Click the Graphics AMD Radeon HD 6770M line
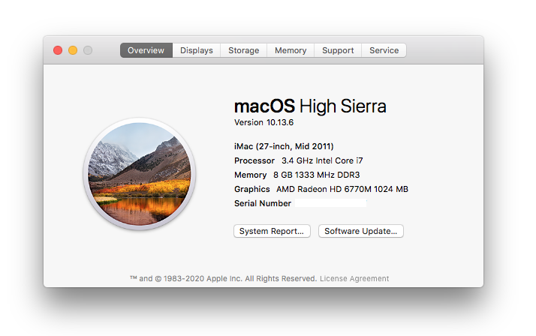 point(321,189)
